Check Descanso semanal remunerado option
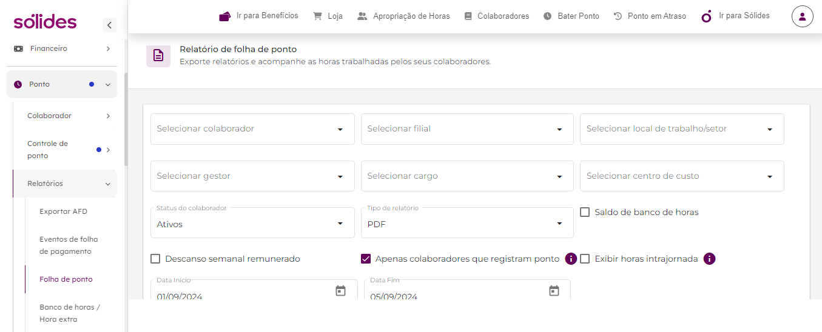 pos(155,259)
